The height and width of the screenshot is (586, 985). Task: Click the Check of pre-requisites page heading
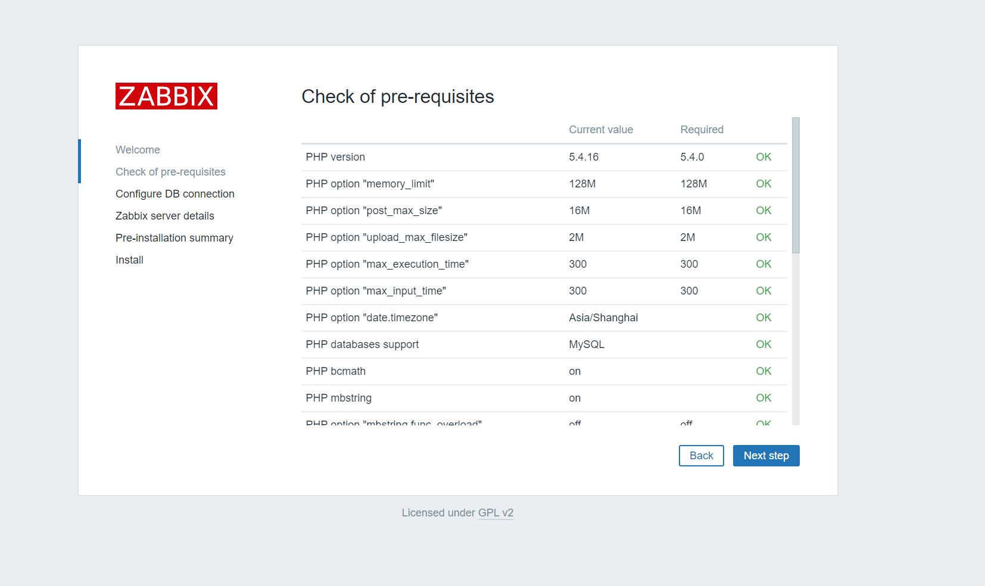398,96
